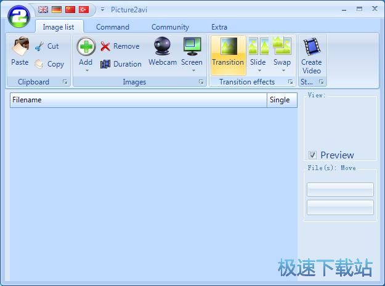This screenshot has height=286, width=385.
Task: Switch language using the Turkish flag
Action: tap(84, 10)
